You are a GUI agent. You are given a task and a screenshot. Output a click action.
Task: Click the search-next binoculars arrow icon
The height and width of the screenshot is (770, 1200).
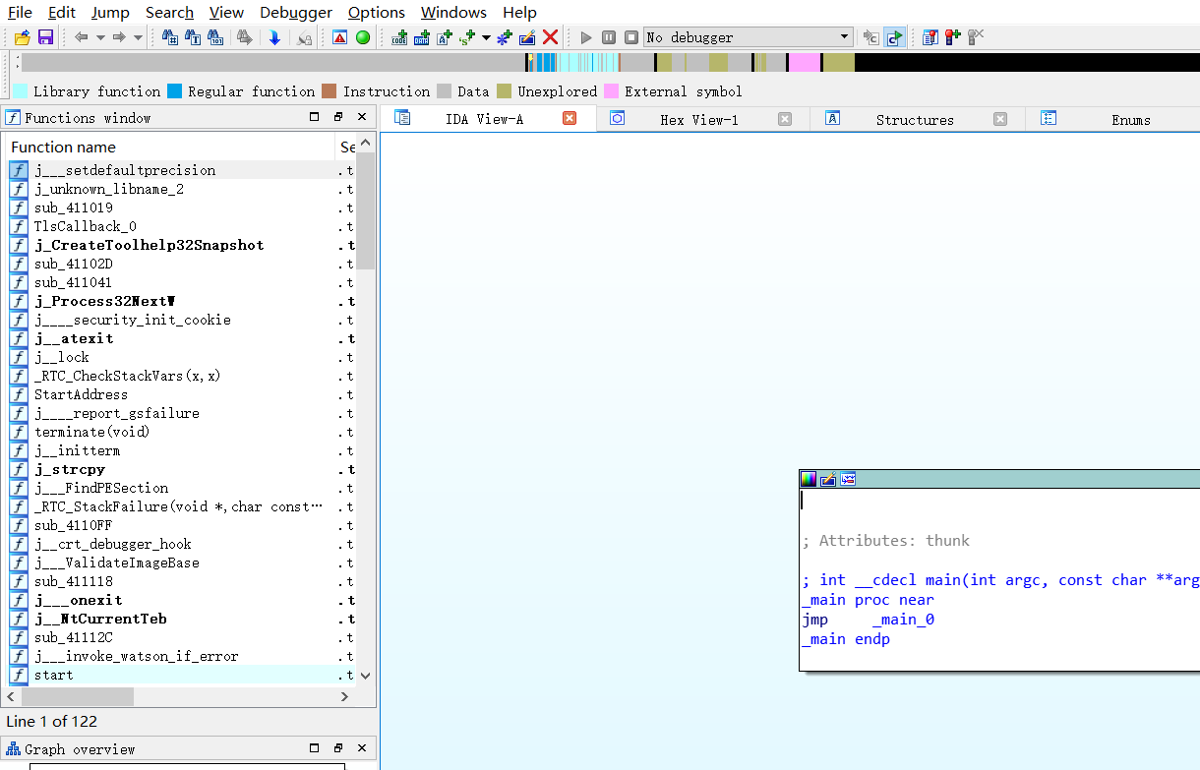tap(246, 37)
